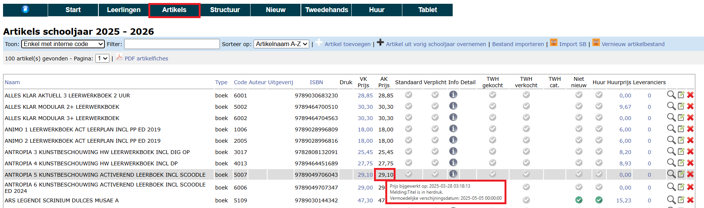Open info icon for ANTROPIA 3 KUNSTBESCHOUWING
The width and height of the screenshot is (704, 208).
click(x=453, y=151)
